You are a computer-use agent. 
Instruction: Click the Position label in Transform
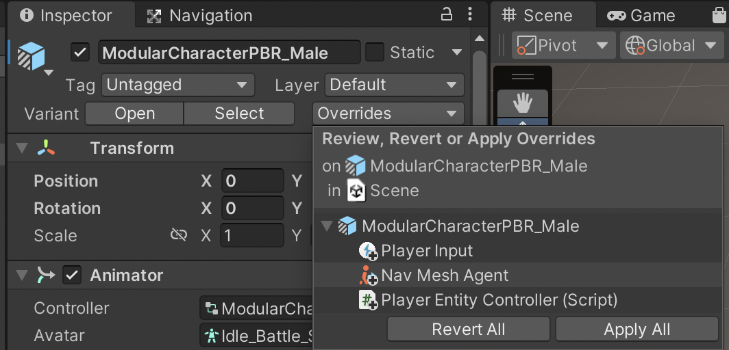(x=66, y=180)
